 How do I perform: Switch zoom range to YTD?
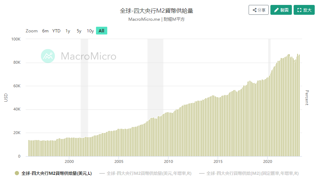56,31
